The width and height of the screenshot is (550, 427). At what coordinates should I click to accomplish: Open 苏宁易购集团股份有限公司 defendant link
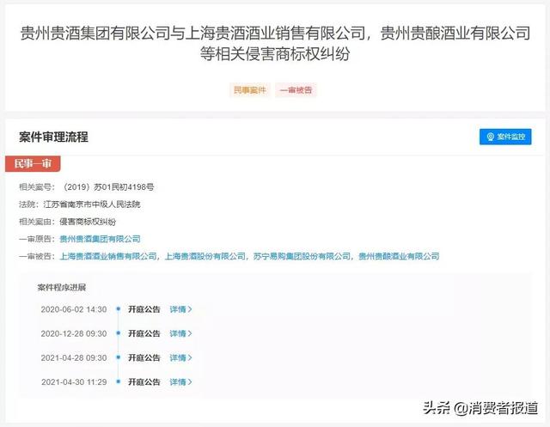[302, 256]
